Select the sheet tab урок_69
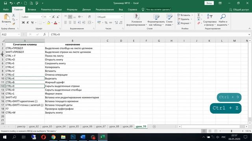 [128, 126]
